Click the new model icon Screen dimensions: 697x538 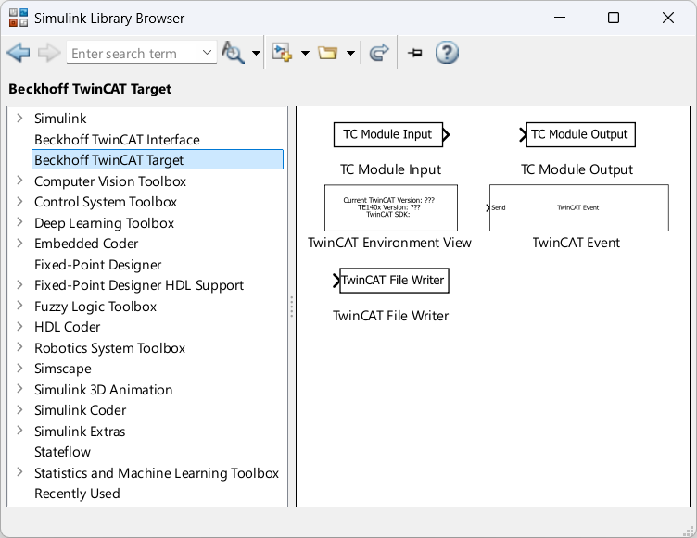(282, 53)
